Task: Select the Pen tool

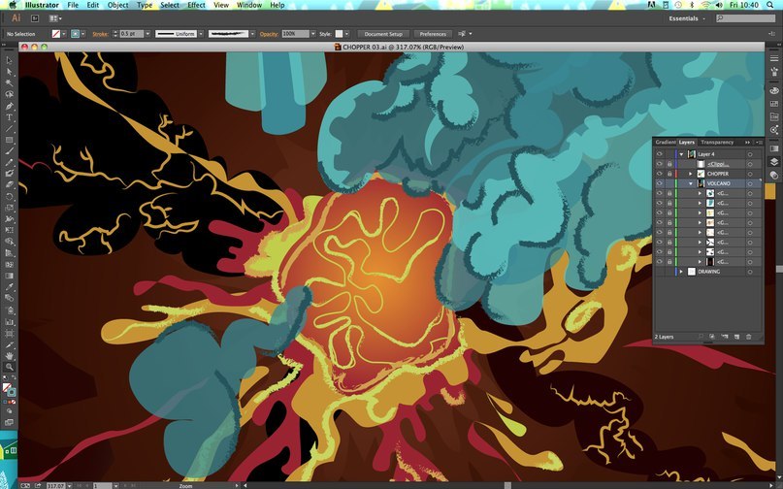Action: pyautogui.click(x=9, y=106)
